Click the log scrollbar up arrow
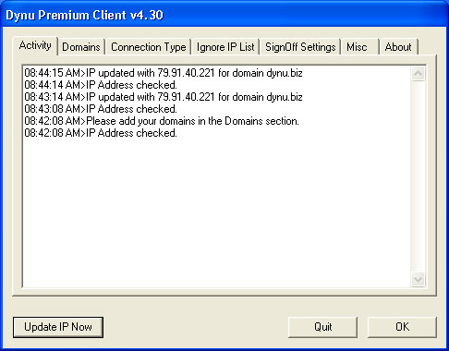449x351 pixels. click(x=419, y=74)
